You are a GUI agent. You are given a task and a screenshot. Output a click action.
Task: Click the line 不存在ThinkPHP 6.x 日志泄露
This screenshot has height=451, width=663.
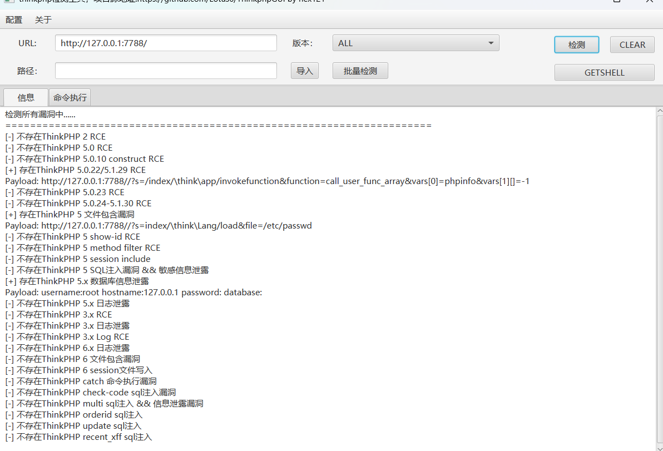(x=68, y=348)
